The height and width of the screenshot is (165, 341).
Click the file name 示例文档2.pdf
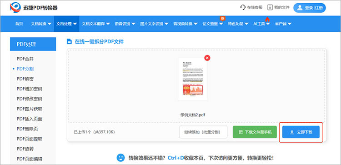tap(193, 115)
